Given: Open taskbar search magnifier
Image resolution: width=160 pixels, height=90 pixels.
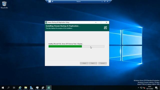Looking at the screenshot, I should [x=8, y=88].
